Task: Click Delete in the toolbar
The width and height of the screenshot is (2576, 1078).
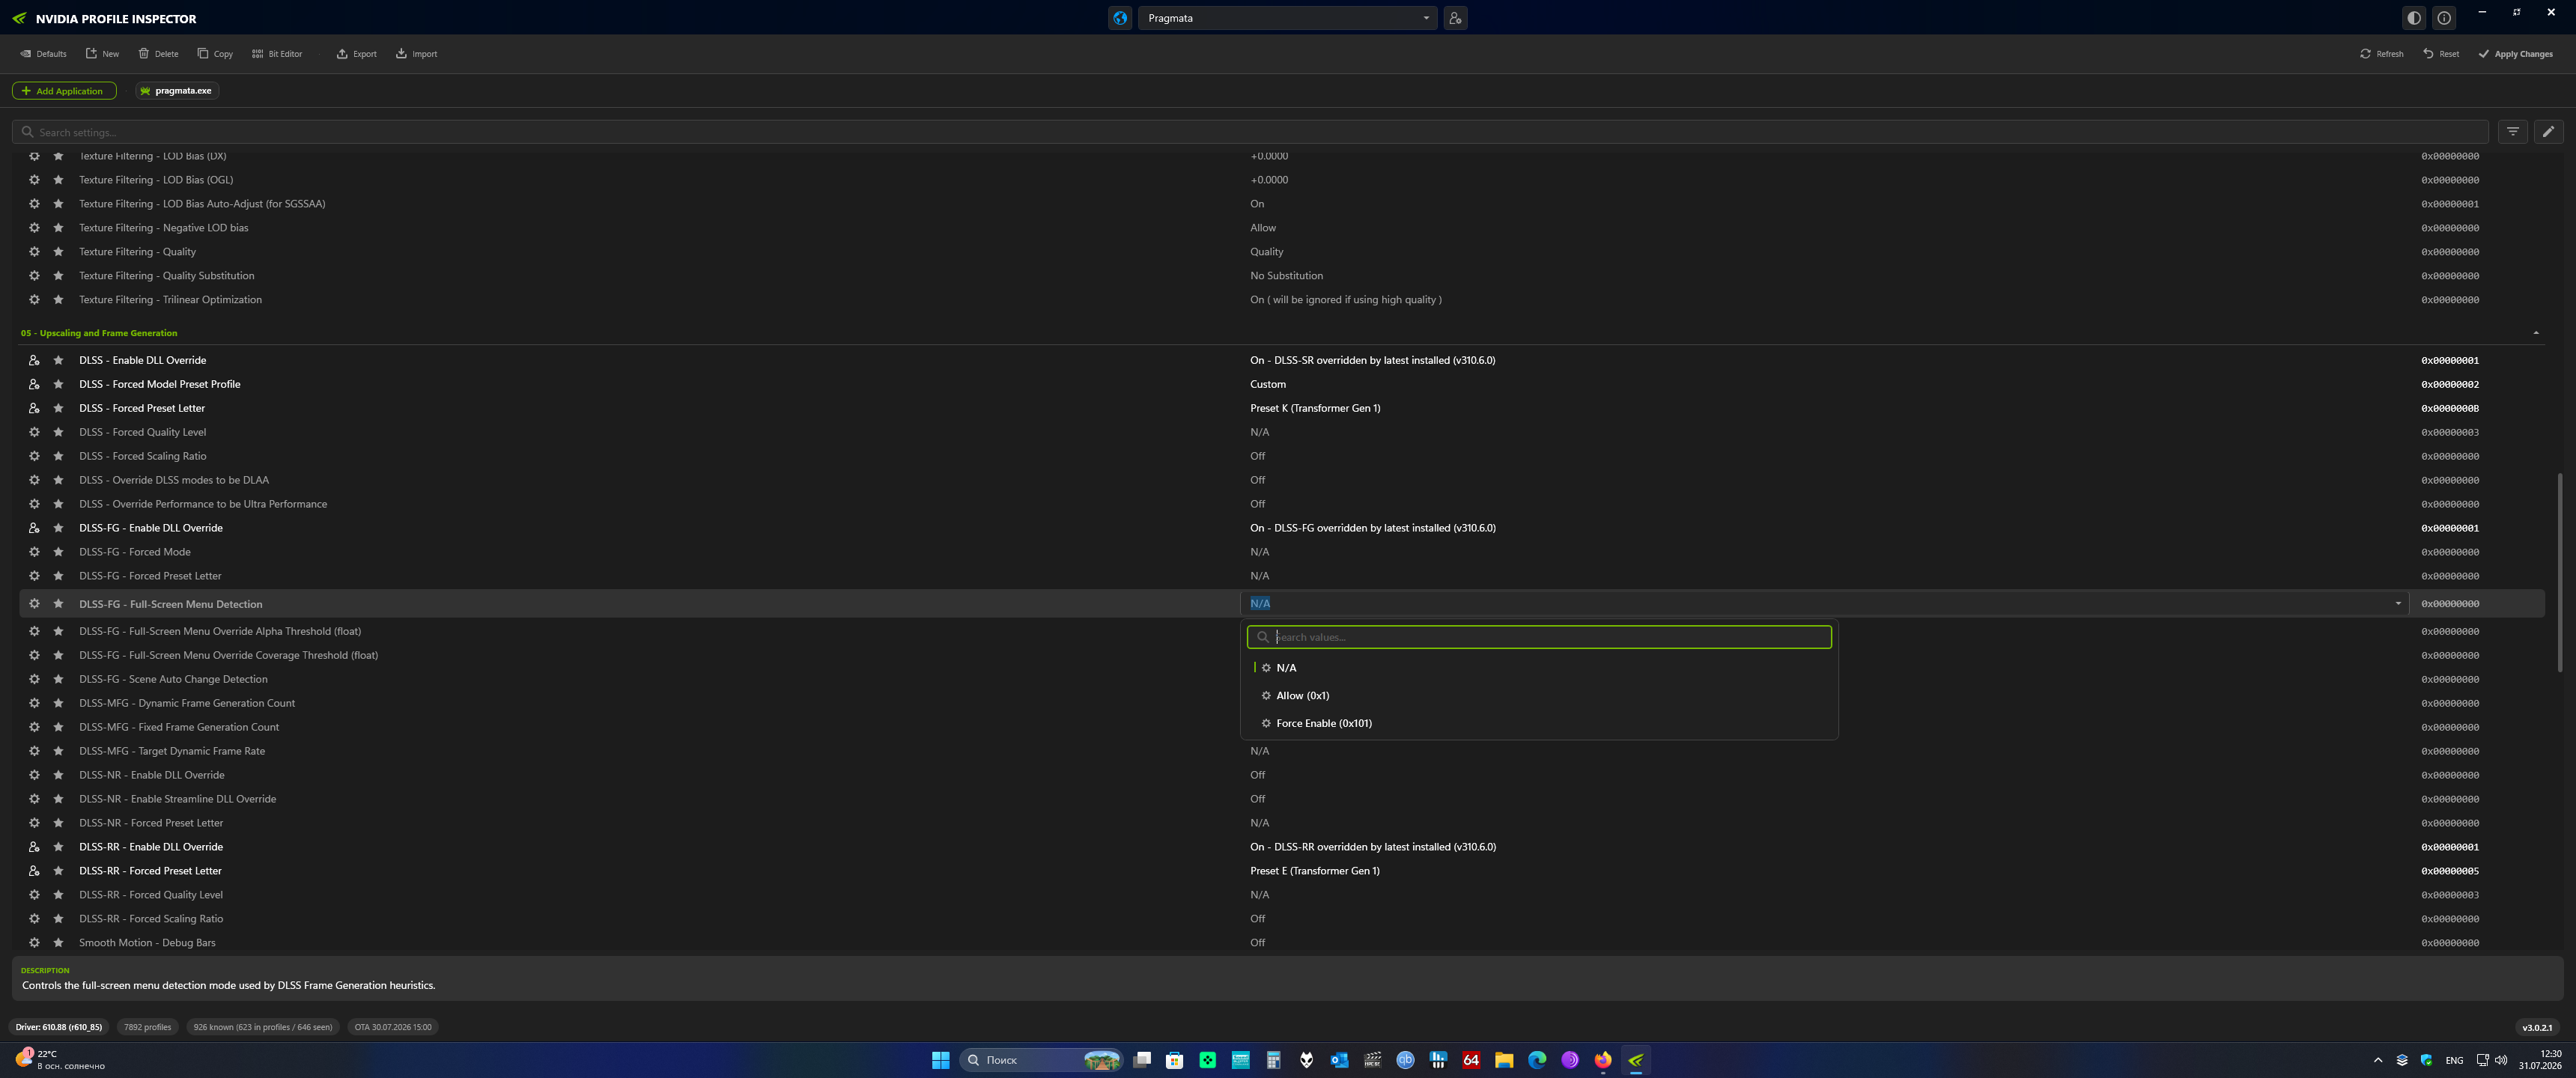Action: pyautogui.click(x=158, y=54)
